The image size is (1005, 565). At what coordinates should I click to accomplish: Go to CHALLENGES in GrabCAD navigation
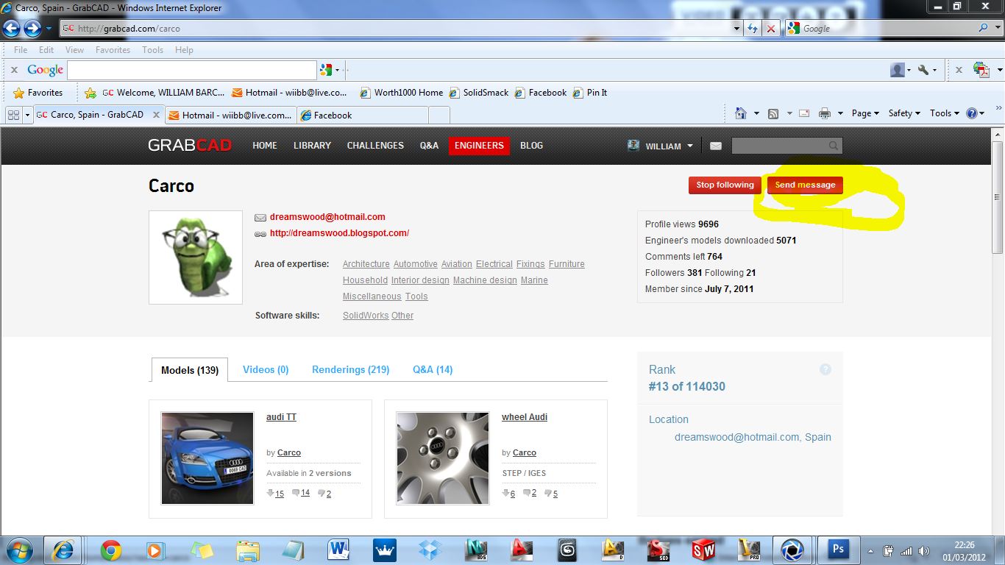click(375, 146)
